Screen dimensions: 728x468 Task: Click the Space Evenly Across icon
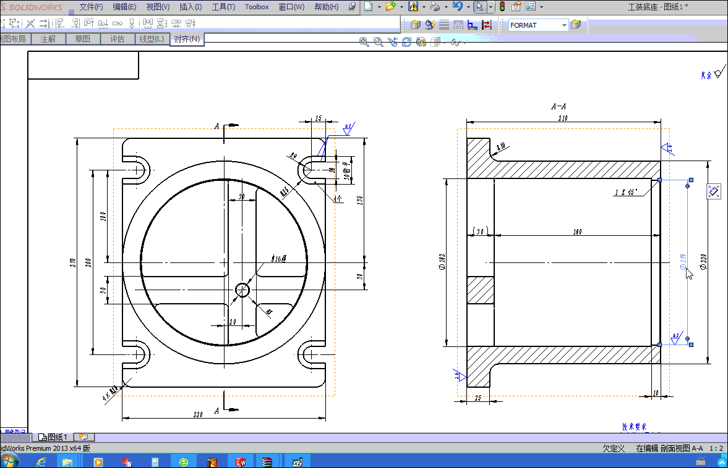click(147, 23)
